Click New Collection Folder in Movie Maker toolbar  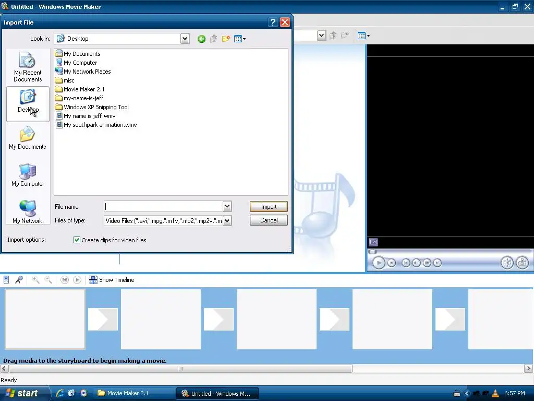(345, 36)
